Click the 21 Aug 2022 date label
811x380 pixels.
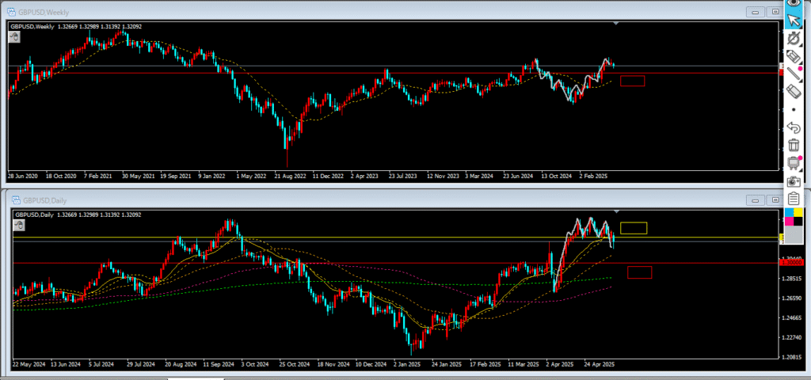point(291,177)
